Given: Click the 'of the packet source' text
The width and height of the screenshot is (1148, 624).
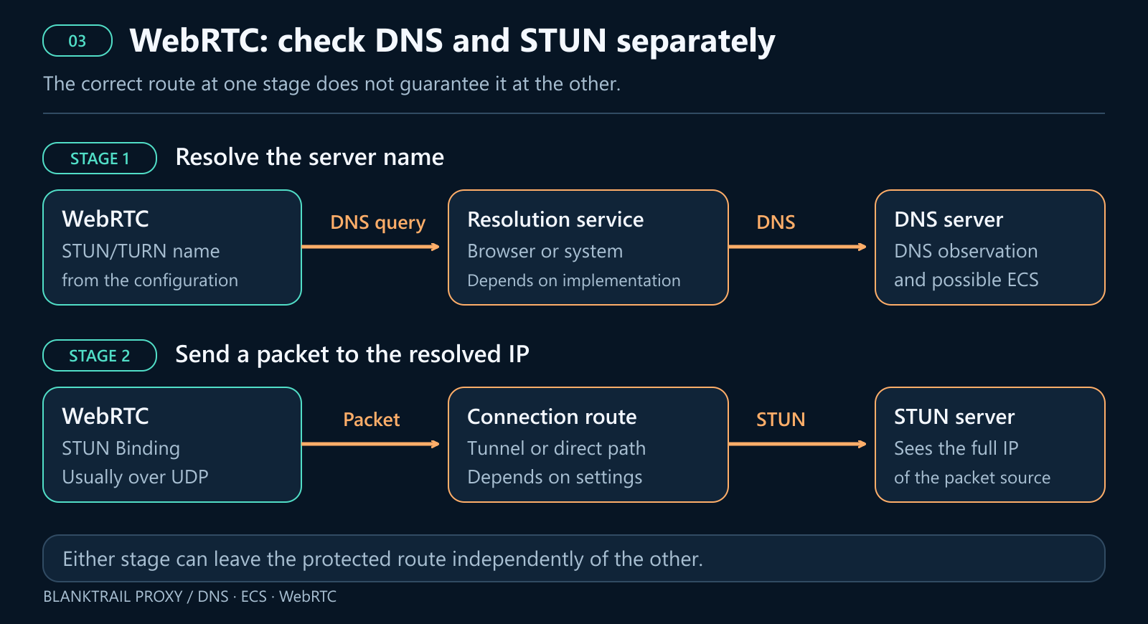Looking at the screenshot, I should [972, 478].
